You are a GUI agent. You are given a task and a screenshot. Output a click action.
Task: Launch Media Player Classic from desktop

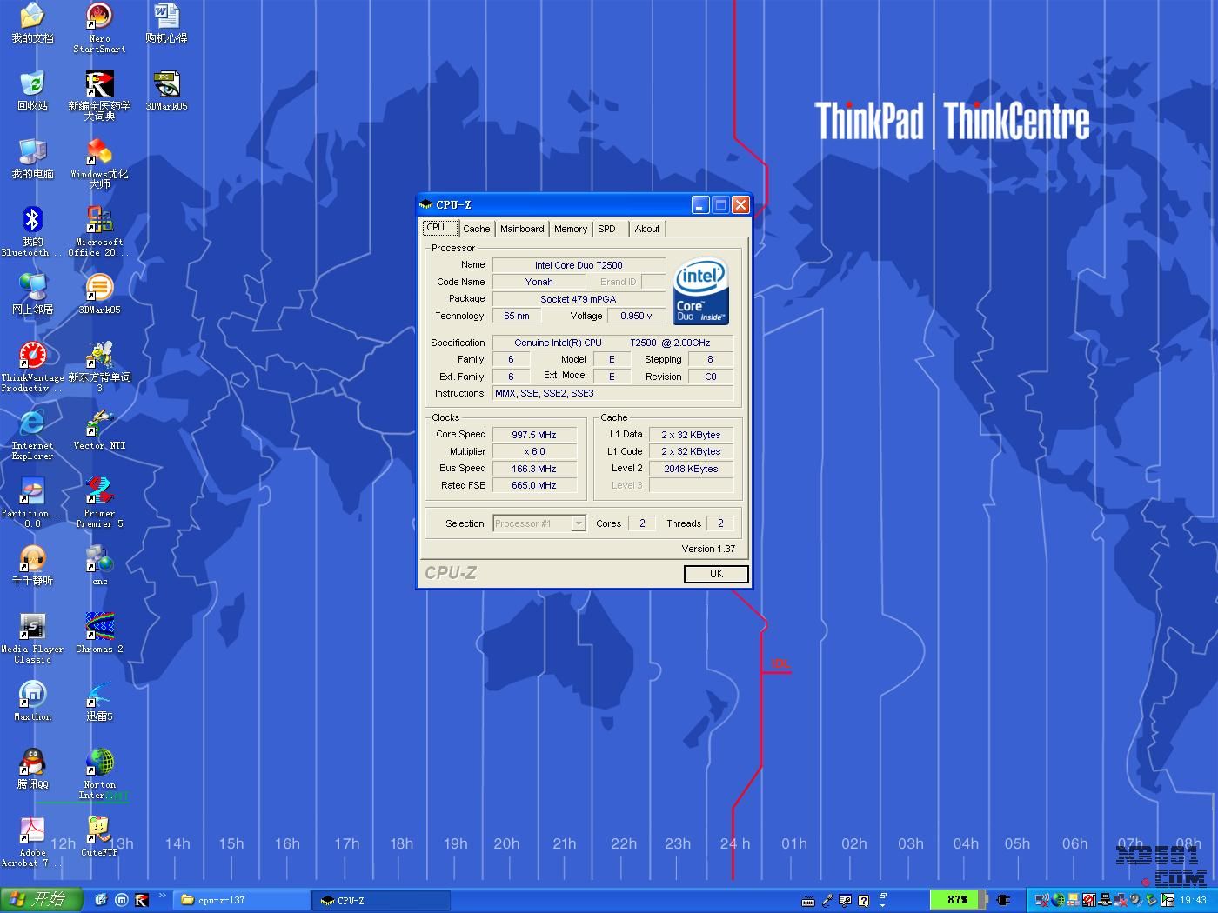[32, 627]
